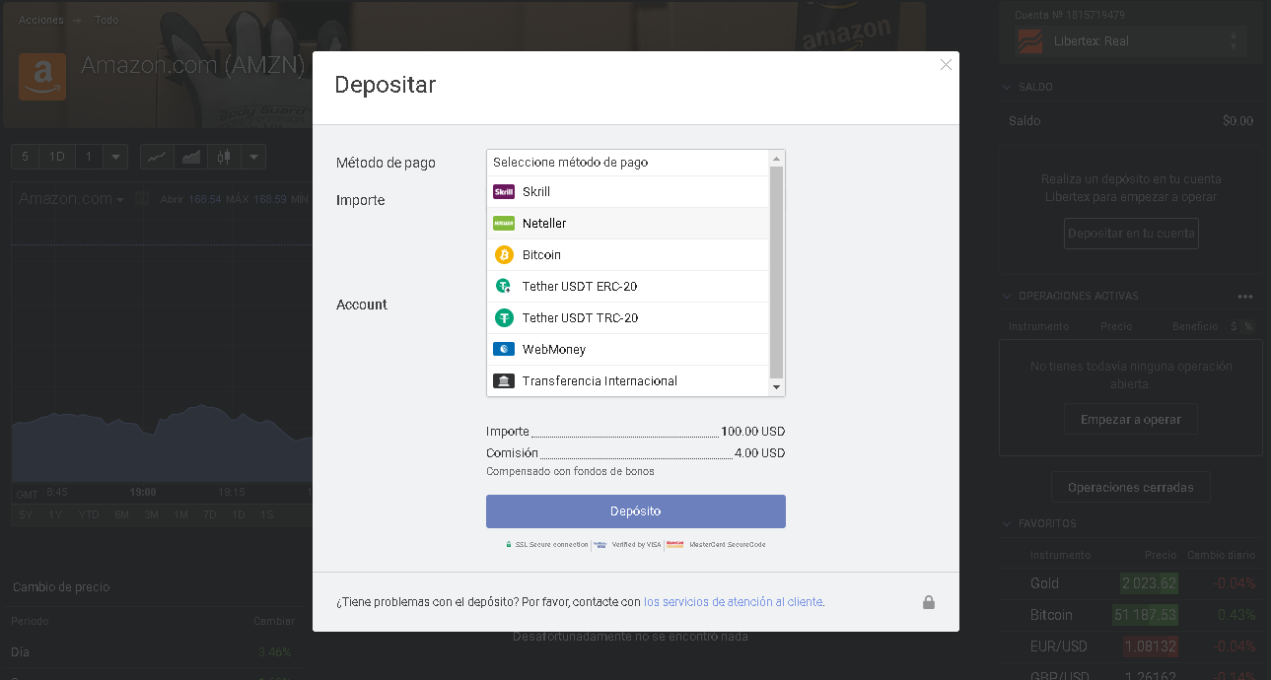Pick Neteller by its green logo icon
This screenshot has width=1271, height=680.
click(x=504, y=224)
